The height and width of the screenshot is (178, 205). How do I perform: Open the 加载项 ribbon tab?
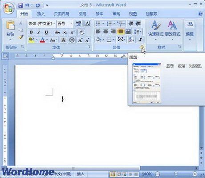(x=152, y=14)
